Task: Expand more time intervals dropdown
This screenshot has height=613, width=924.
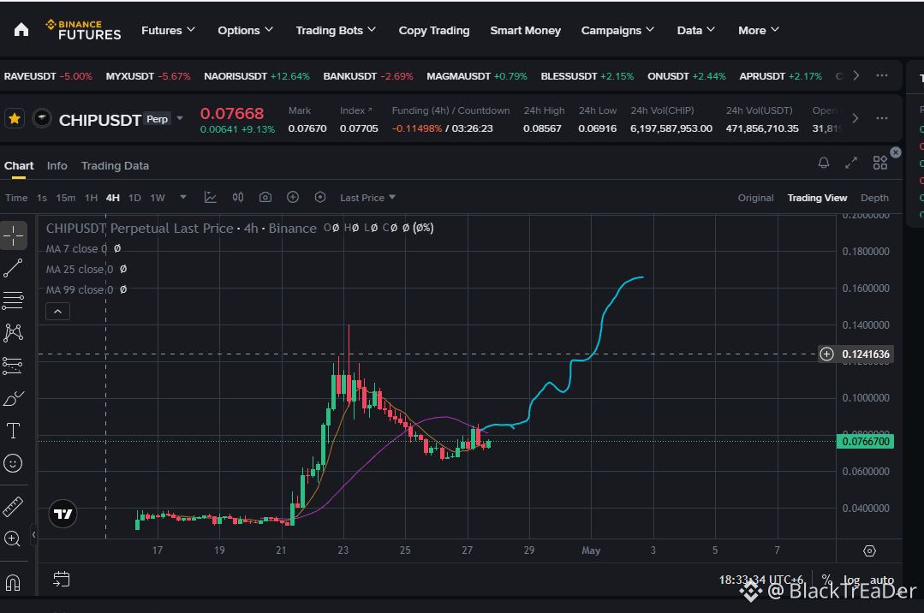Action: [183, 198]
